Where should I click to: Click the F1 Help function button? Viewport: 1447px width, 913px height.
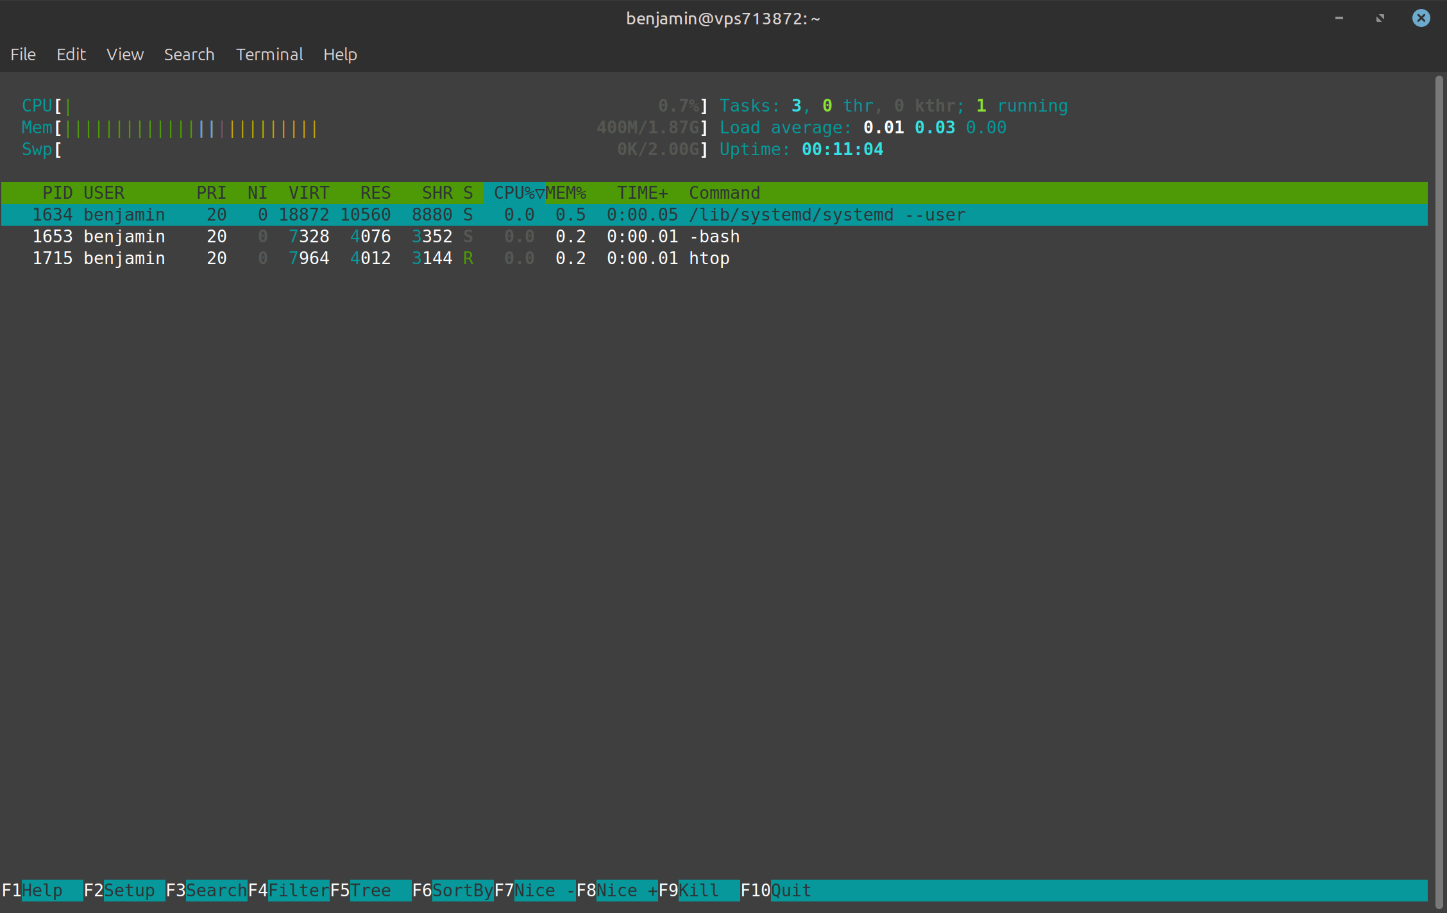(x=42, y=891)
